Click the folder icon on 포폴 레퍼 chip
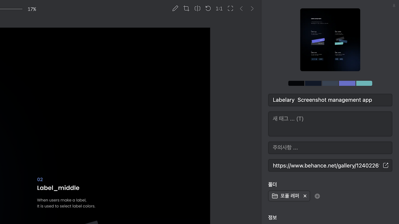 coord(275,196)
